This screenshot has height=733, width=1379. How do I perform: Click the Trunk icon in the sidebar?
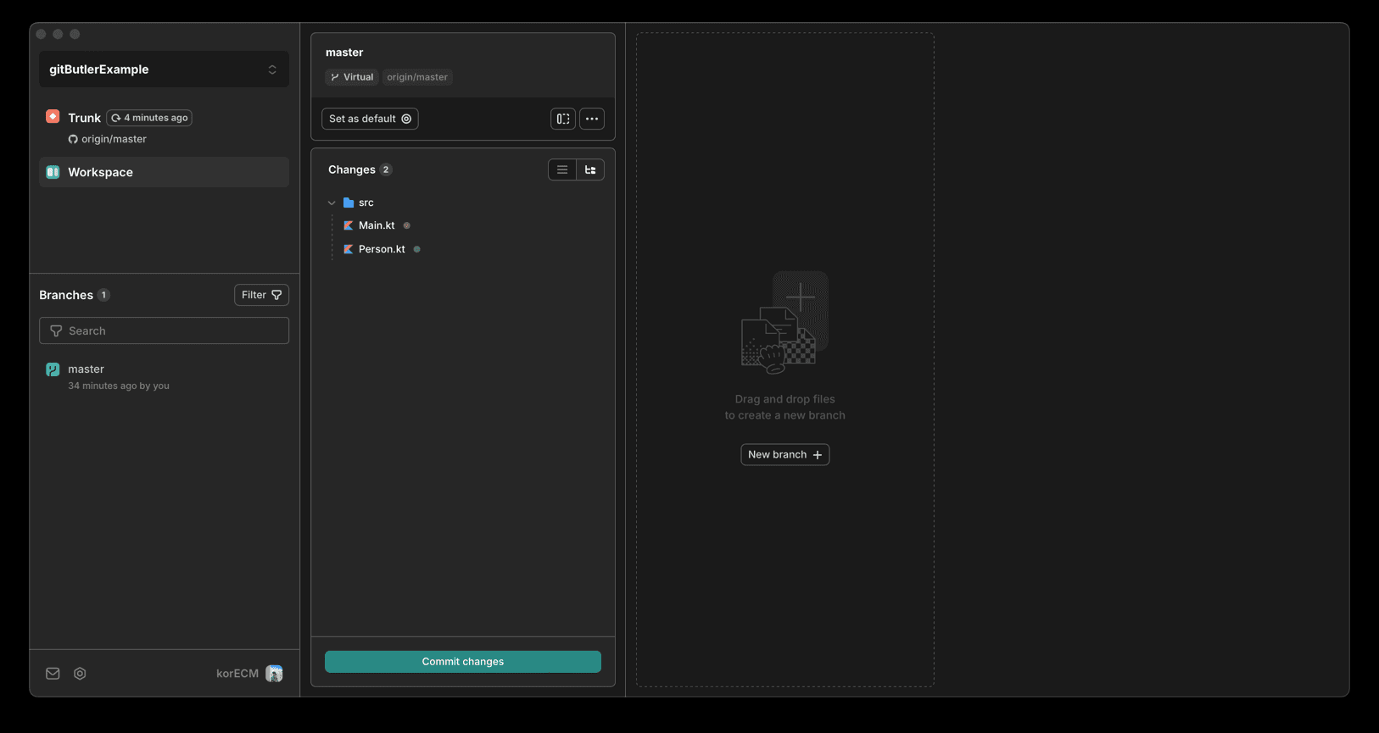click(x=53, y=117)
